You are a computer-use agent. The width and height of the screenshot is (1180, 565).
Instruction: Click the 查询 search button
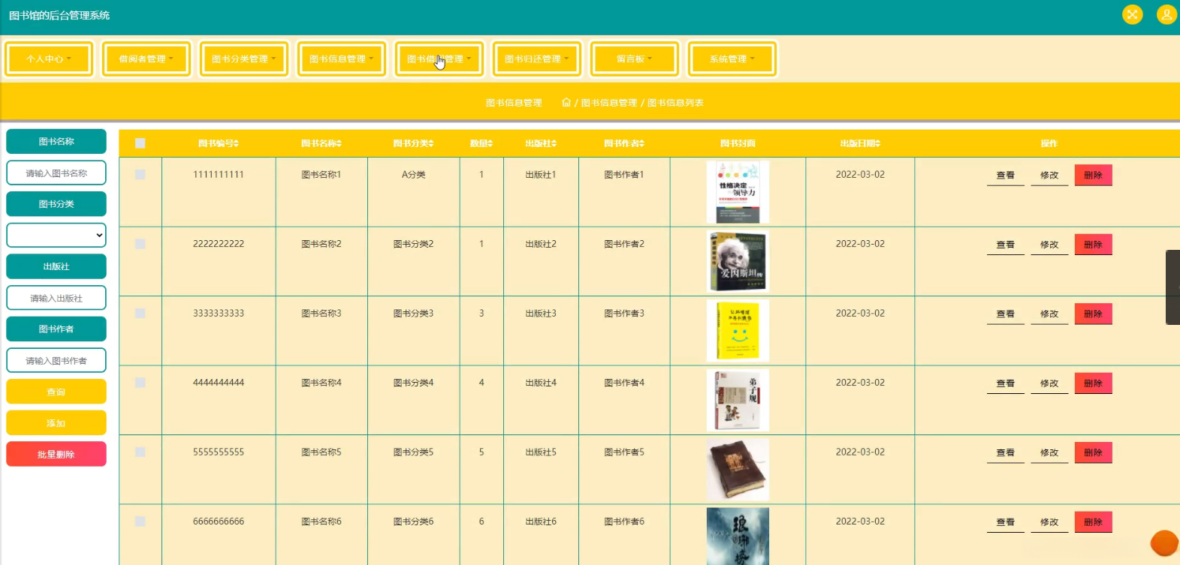[56, 392]
